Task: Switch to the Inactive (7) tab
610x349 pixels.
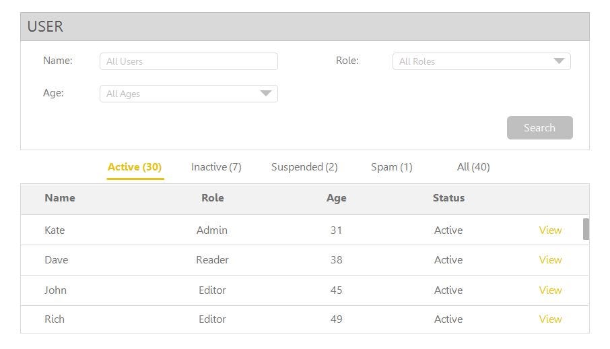Action: pos(216,167)
